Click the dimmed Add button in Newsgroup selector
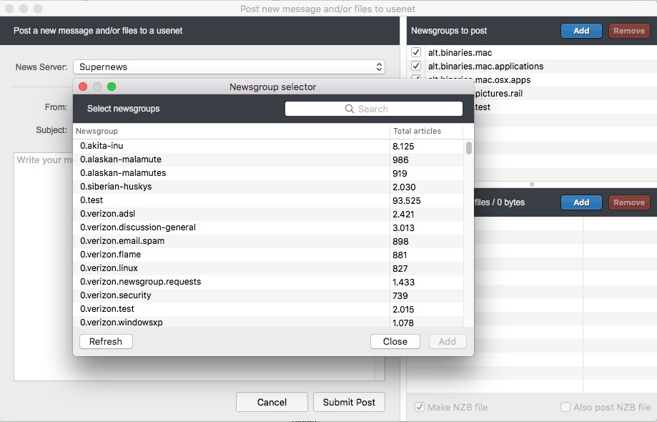Image resolution: width=657 pixels, height=422 pixels. (x=448, y=342)
